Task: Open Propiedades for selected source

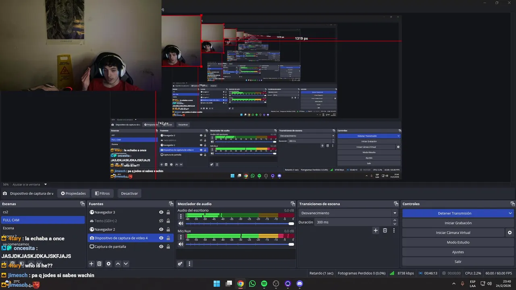Action: point(73,193)
